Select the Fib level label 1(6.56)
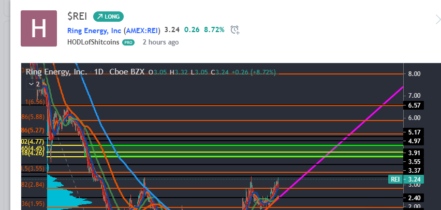Screen dimensions: 441x210 (35, 102)
